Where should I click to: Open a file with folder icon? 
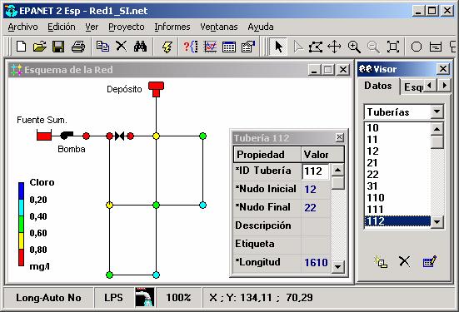pos(39,47)
